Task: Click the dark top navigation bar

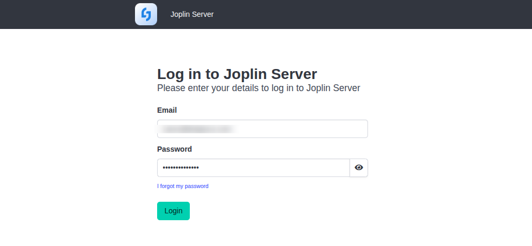Action: pyautogui.click(x=266, y=14)
